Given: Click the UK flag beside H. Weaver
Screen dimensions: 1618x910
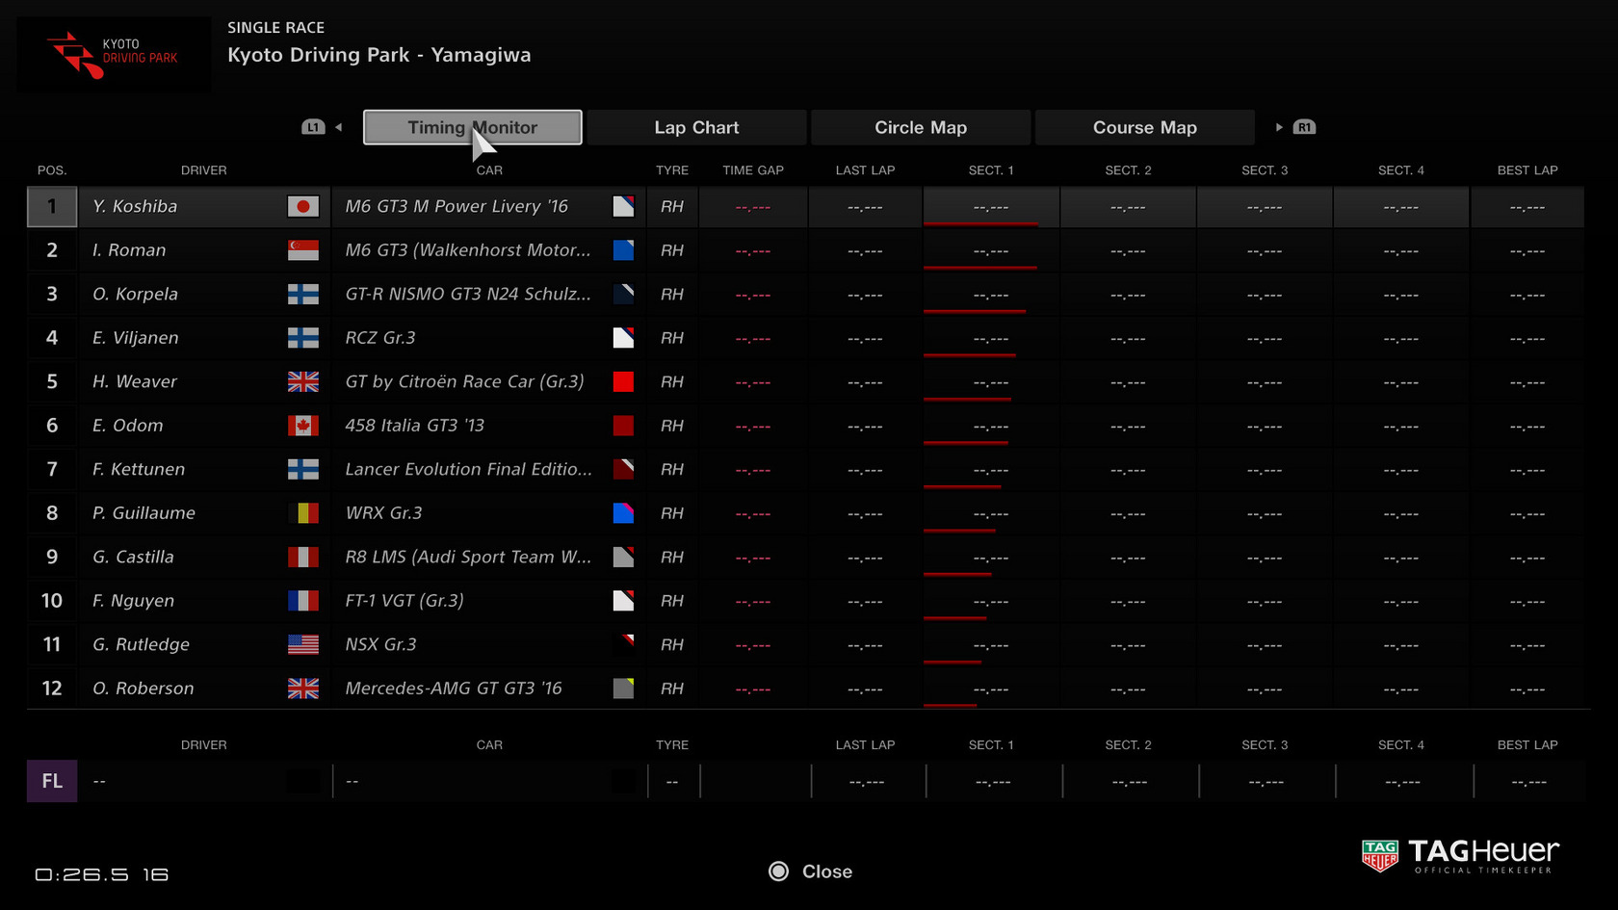Looking at the screenshot, I should coord(303,381).
